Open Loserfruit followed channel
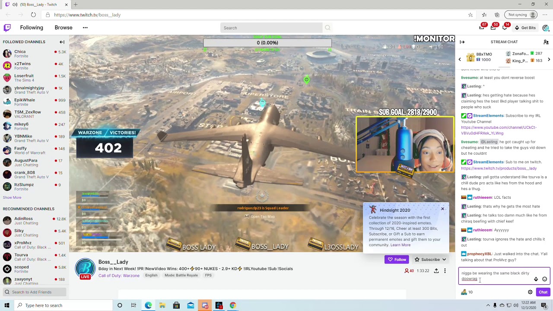The height and width of the screenshot is (311, 553). coord(35,78)
